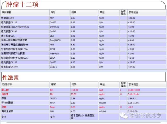
Task: Click the AFP reference range <20.00
Action: pos(132,18)
